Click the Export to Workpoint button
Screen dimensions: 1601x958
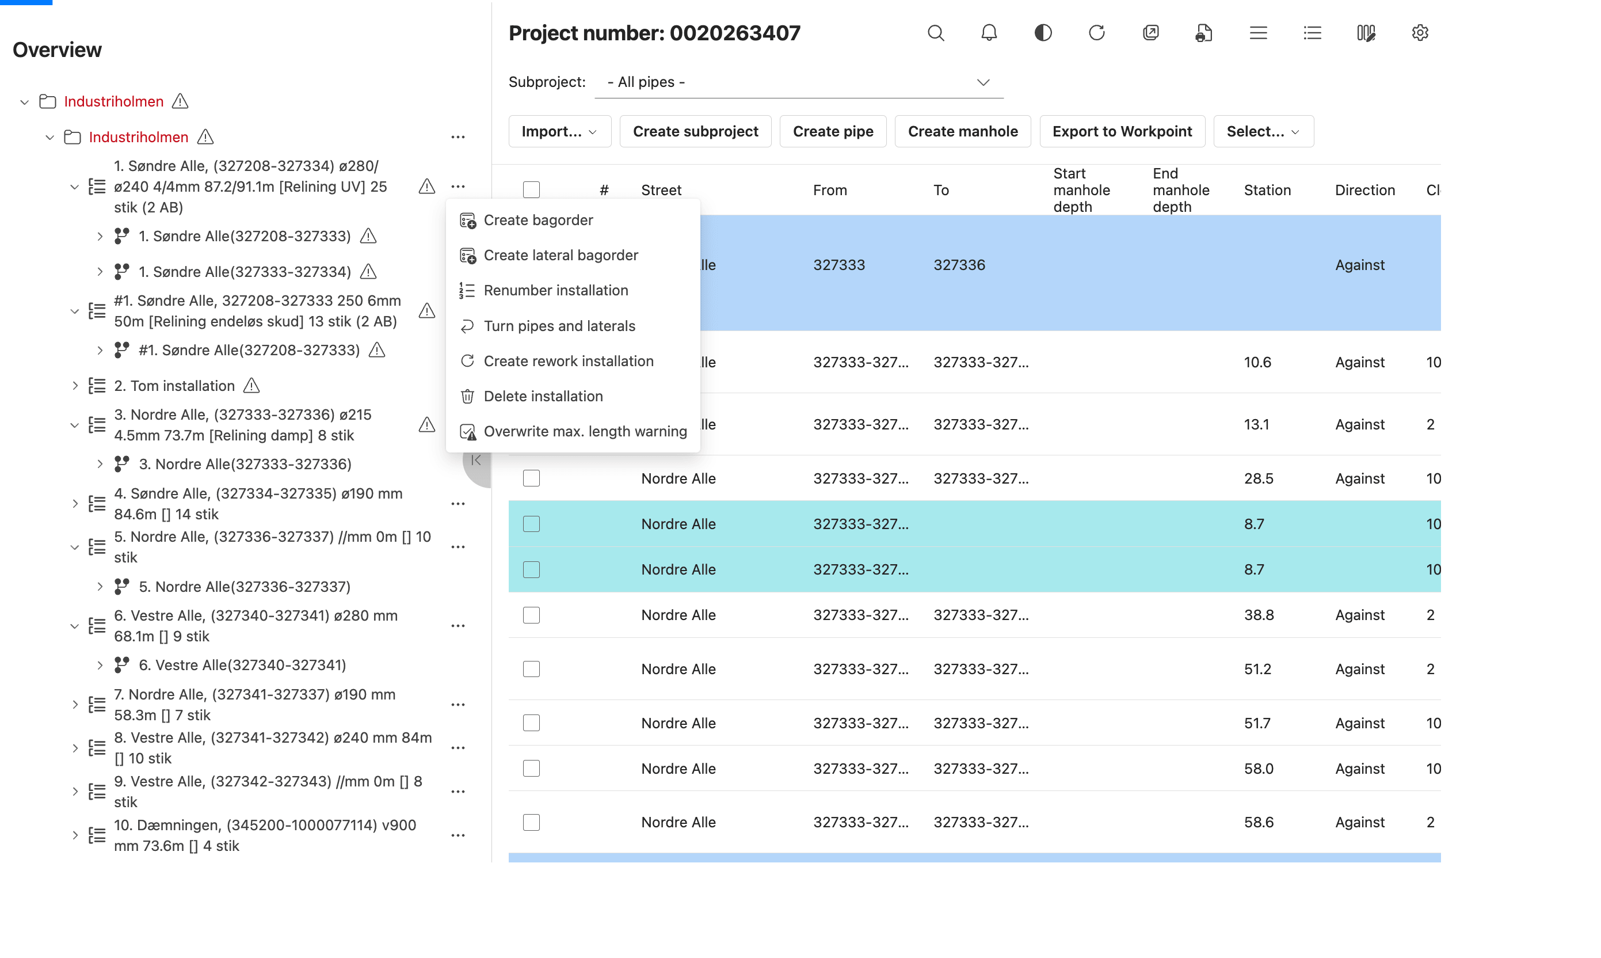(1122, 132)
